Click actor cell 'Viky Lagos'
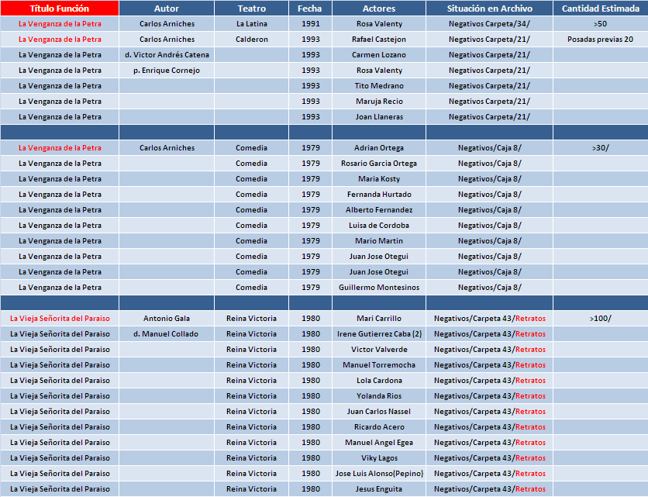 (x=379, y=458)
